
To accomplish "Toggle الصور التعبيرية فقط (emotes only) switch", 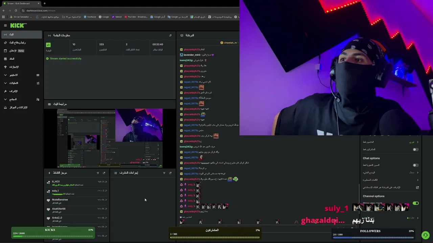I will (416, 165).
